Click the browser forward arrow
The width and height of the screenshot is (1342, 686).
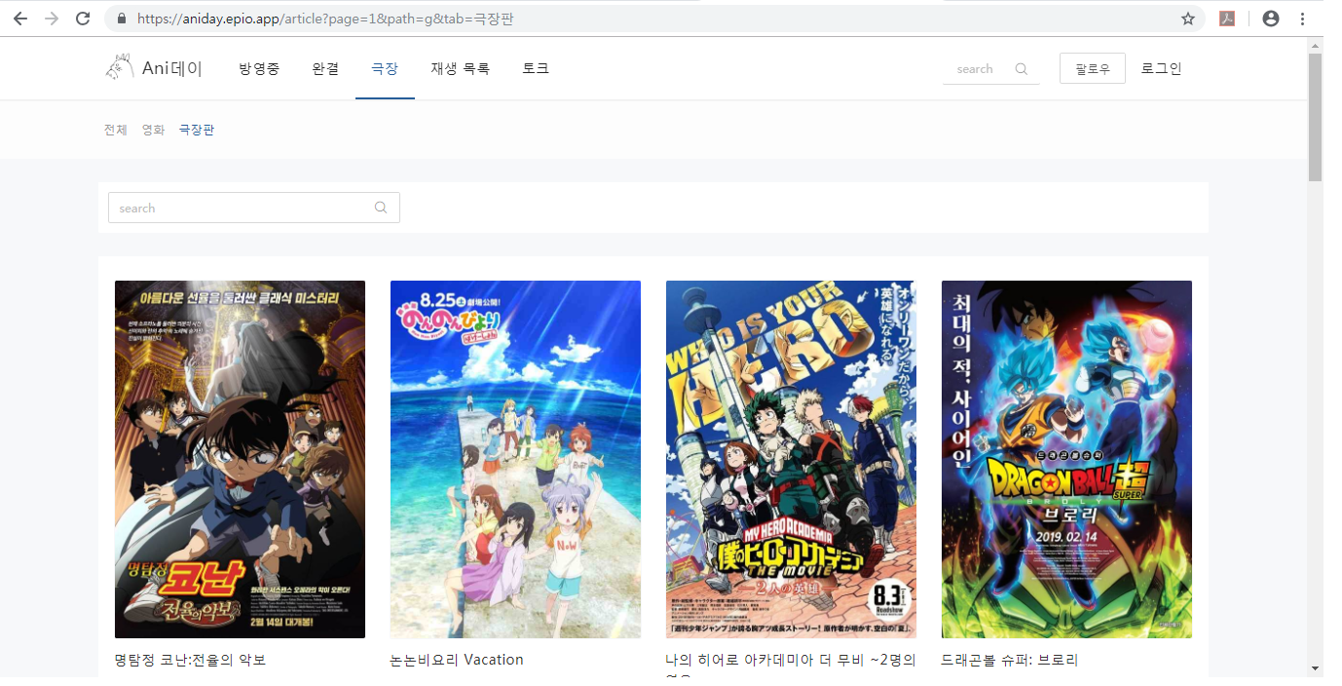52,19
